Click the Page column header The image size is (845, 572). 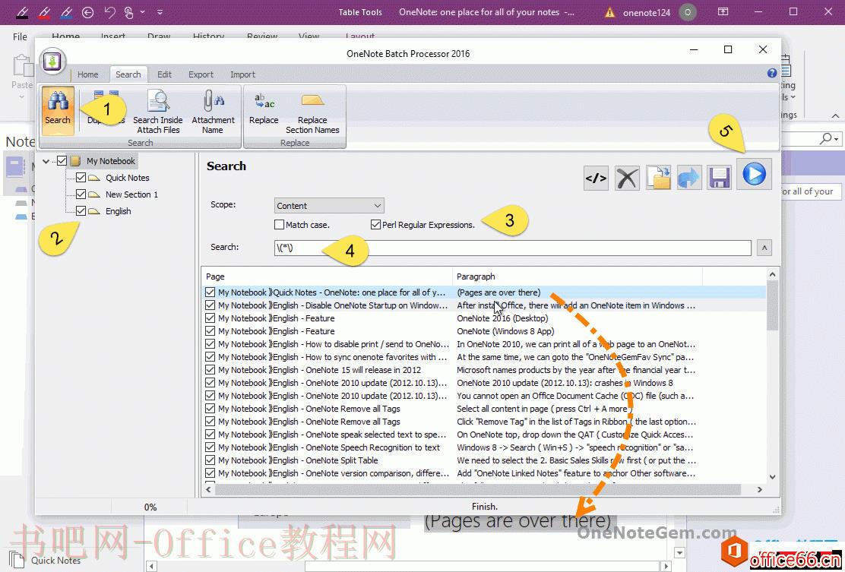pos(327,277)
